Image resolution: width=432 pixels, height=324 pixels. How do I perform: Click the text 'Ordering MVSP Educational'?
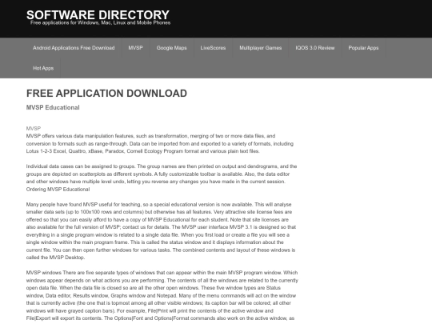coord(58,190)
